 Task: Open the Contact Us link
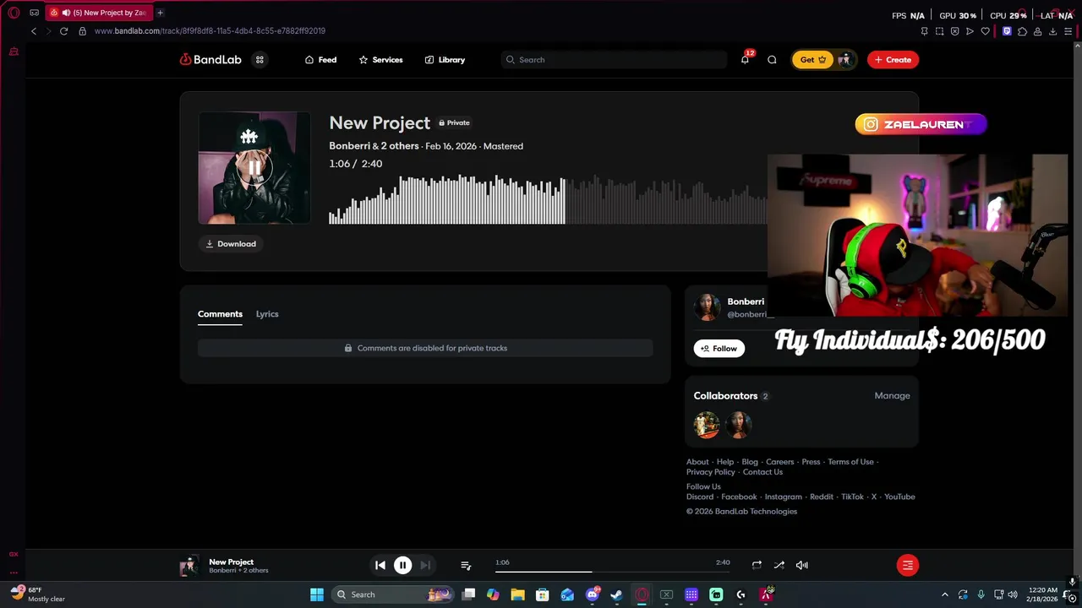coord(762,472)
